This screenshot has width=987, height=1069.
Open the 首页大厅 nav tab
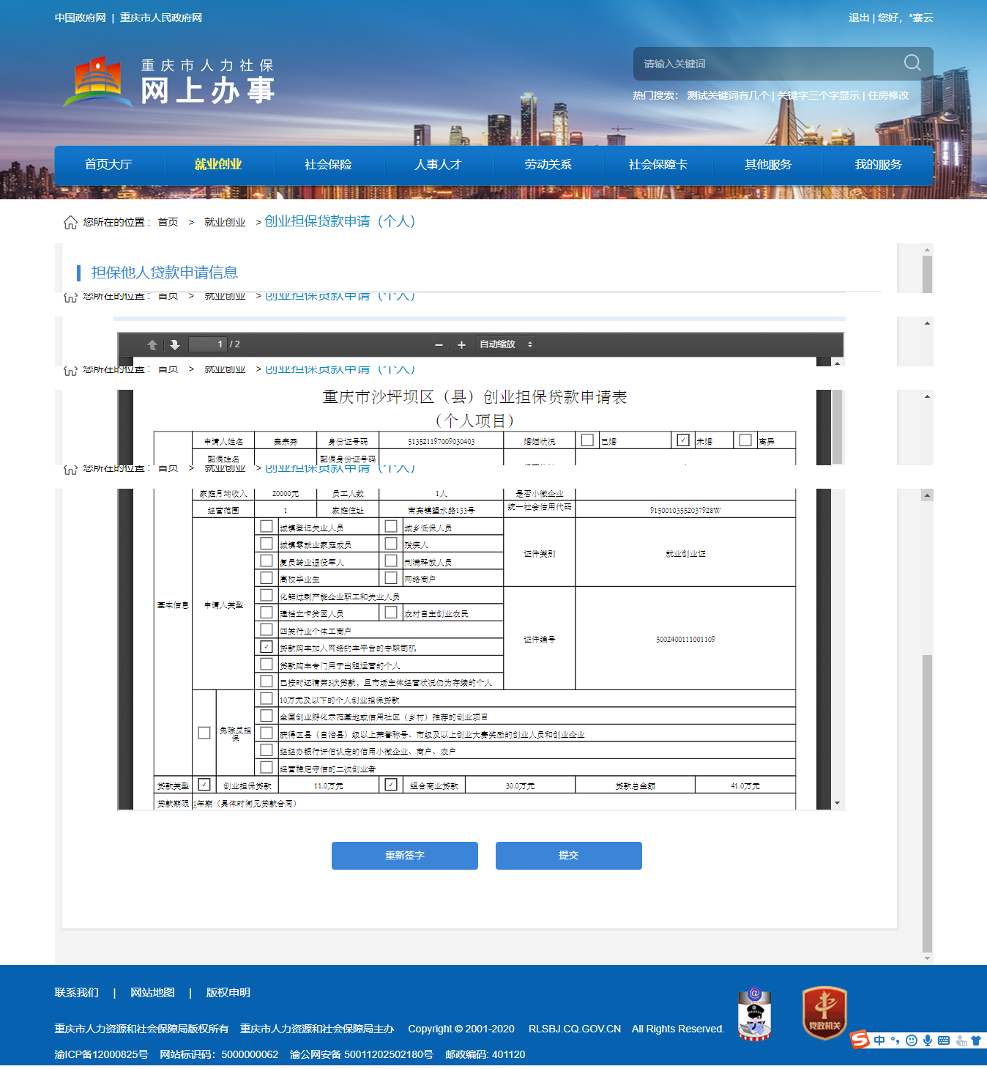108,165
